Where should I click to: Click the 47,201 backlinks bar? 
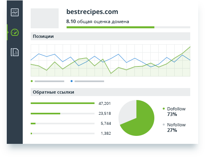coord(63,103)
